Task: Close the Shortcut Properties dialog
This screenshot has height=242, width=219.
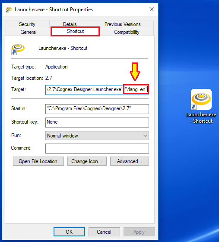Action: [x=152, y=9]
